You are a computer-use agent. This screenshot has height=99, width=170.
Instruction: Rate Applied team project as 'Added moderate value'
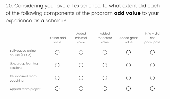105,89
